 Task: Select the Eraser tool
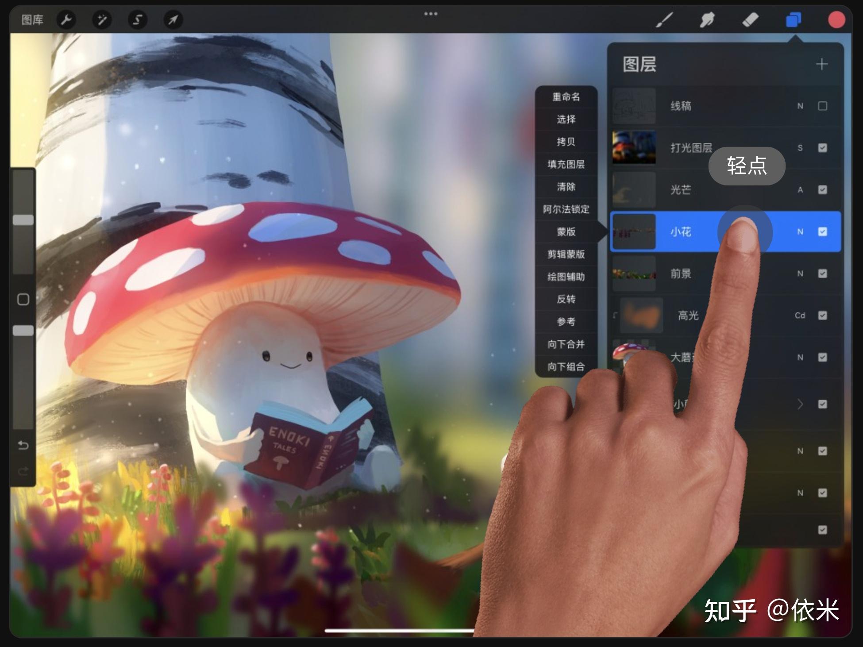click(x=750, y=20)
